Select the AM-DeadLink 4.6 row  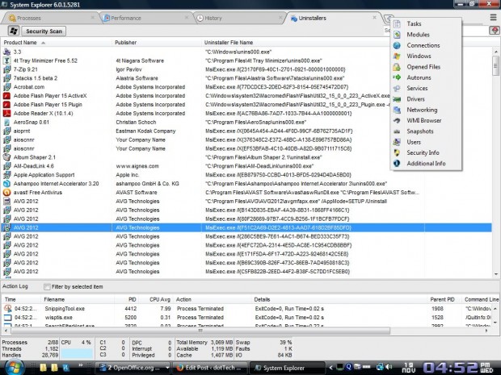pyautogui.click(x=246, y=166)
